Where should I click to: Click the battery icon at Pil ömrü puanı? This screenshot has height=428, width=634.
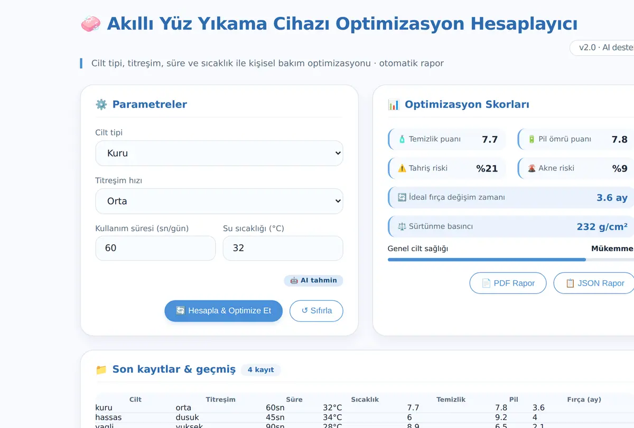(x=532, y=139)
